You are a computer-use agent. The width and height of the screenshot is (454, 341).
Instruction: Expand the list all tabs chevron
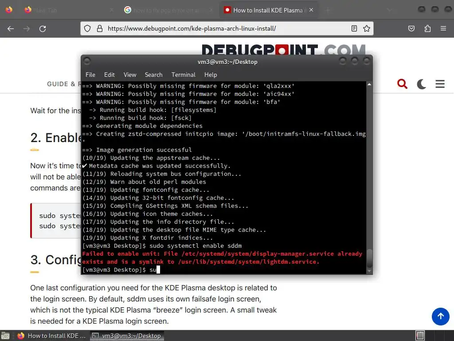point(390,10)
